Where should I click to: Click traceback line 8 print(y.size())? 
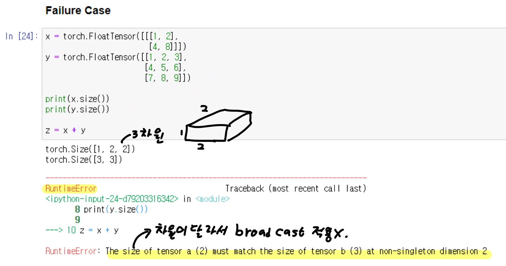(x=111, y=210)
